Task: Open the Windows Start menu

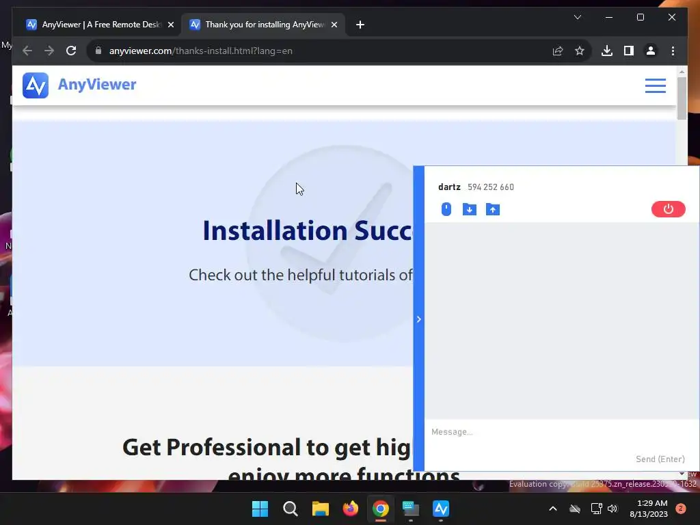Action: click(x=260, y=509)
